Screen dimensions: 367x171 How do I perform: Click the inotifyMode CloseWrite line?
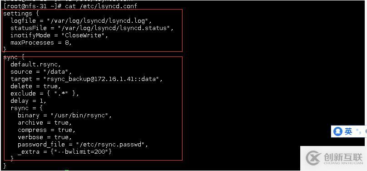pyautogui.click(x=59, y=35)
